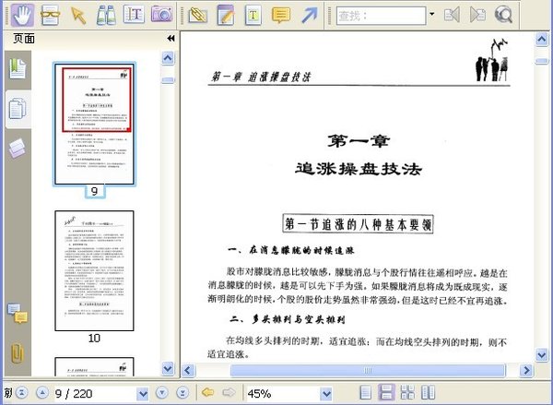Go to previous search result
The width and height of the screenshot is (553, 405).
pos(452,15)
